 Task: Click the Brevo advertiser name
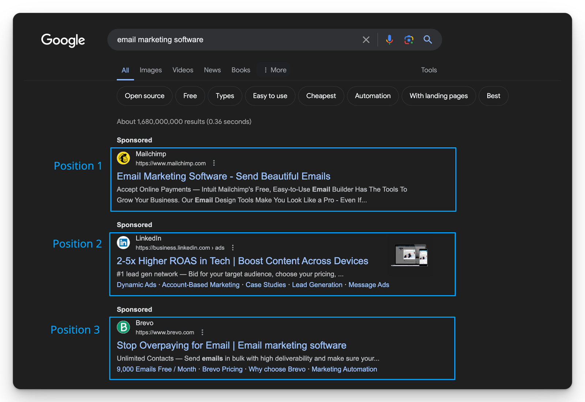pos(144,323)
